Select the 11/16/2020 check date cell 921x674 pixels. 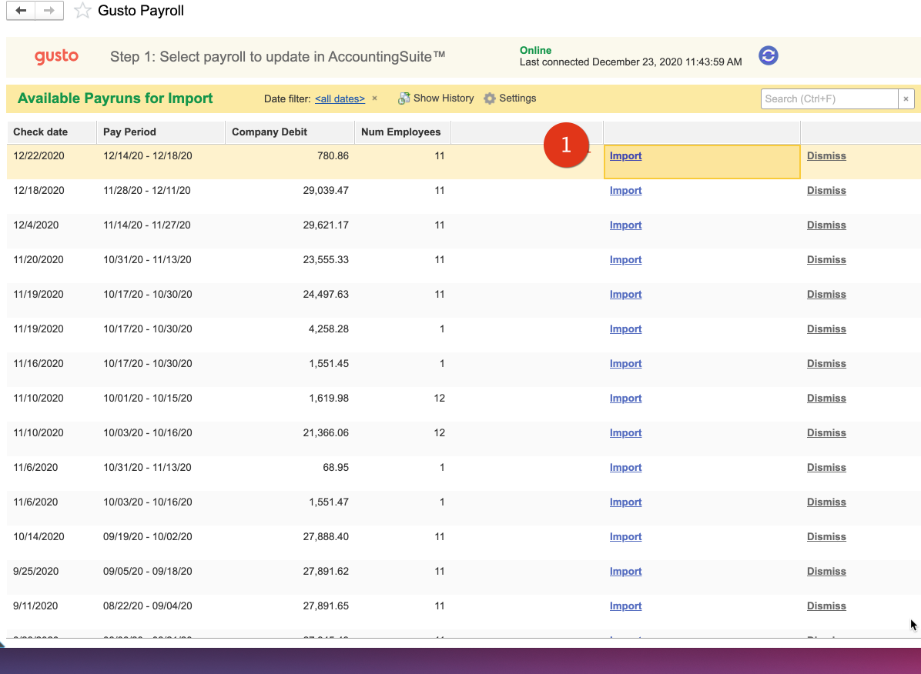tap(52, 369)
